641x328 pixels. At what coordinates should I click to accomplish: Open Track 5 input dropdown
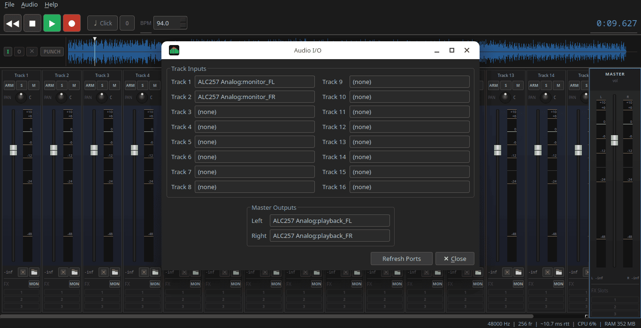tap(255, 142)
